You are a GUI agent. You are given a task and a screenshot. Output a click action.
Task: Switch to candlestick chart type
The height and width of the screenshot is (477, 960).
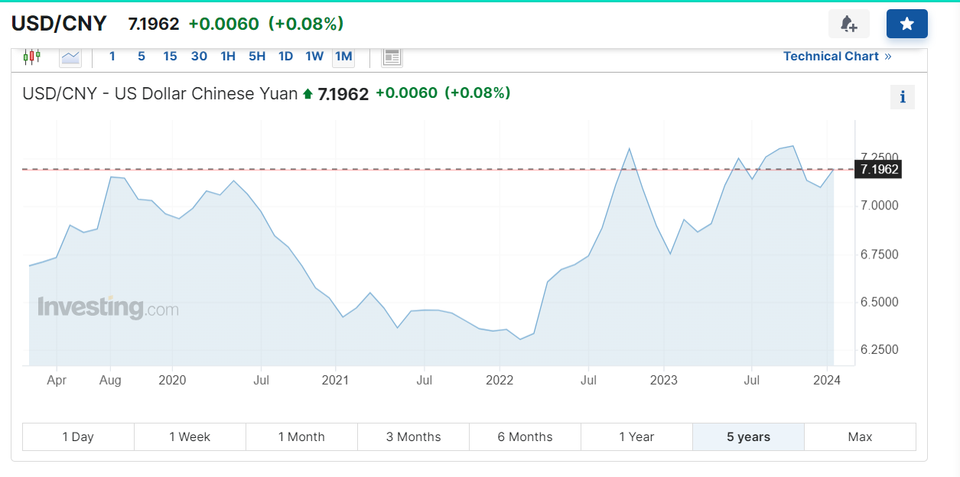coord(31,57)
